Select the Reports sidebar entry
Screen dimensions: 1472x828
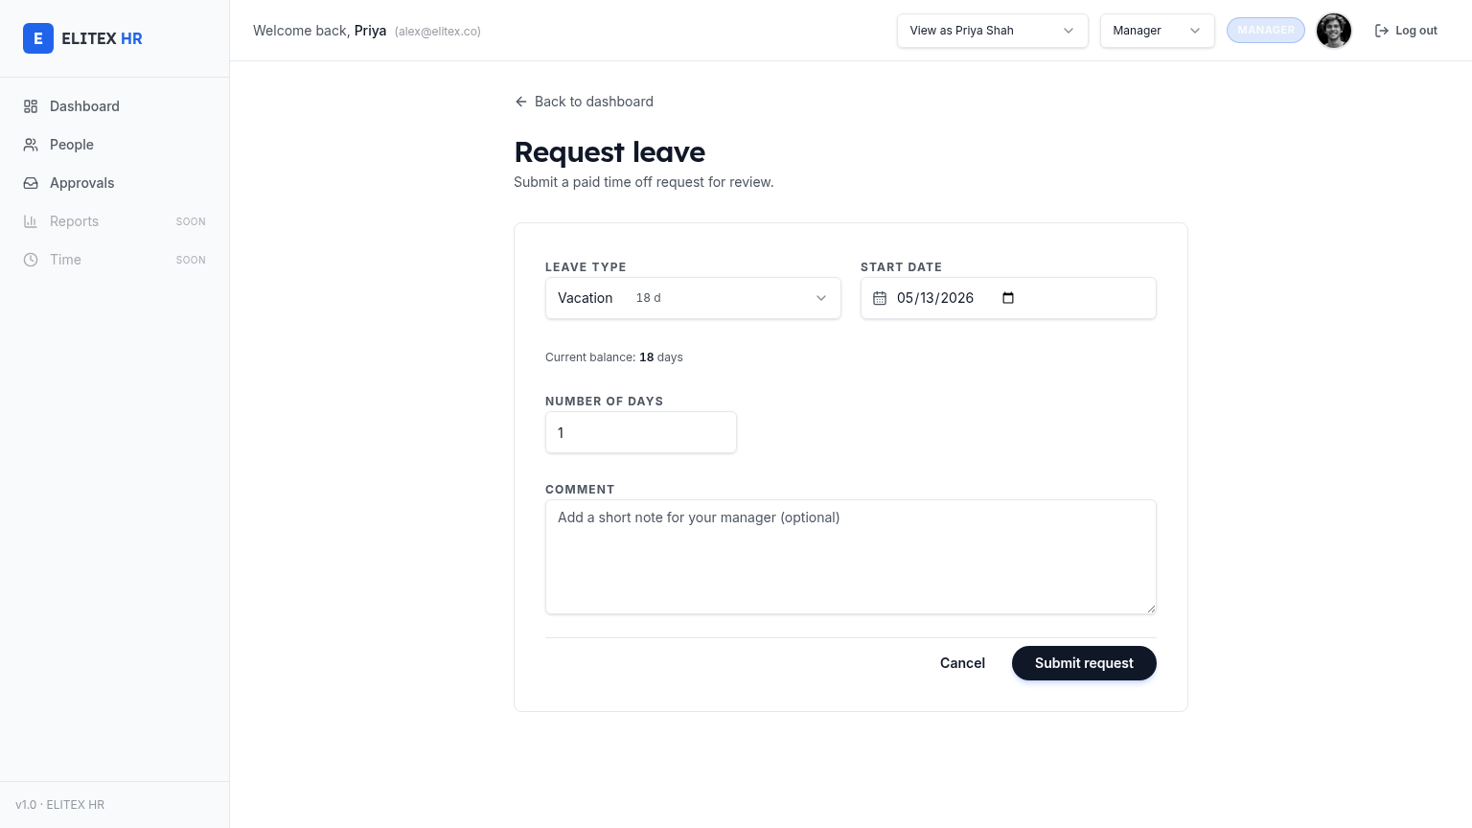tap(115, 221)
